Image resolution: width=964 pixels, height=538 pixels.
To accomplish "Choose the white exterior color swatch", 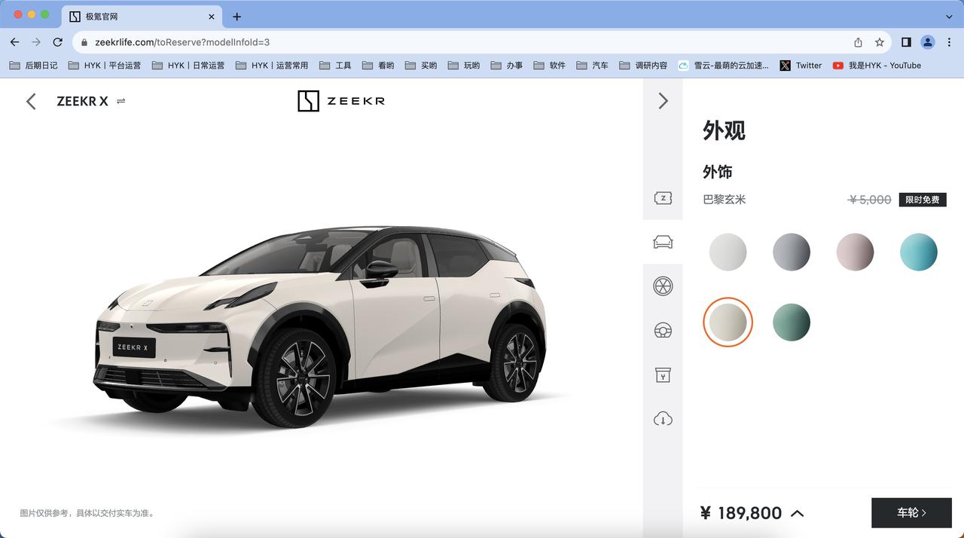I will 728,252.
